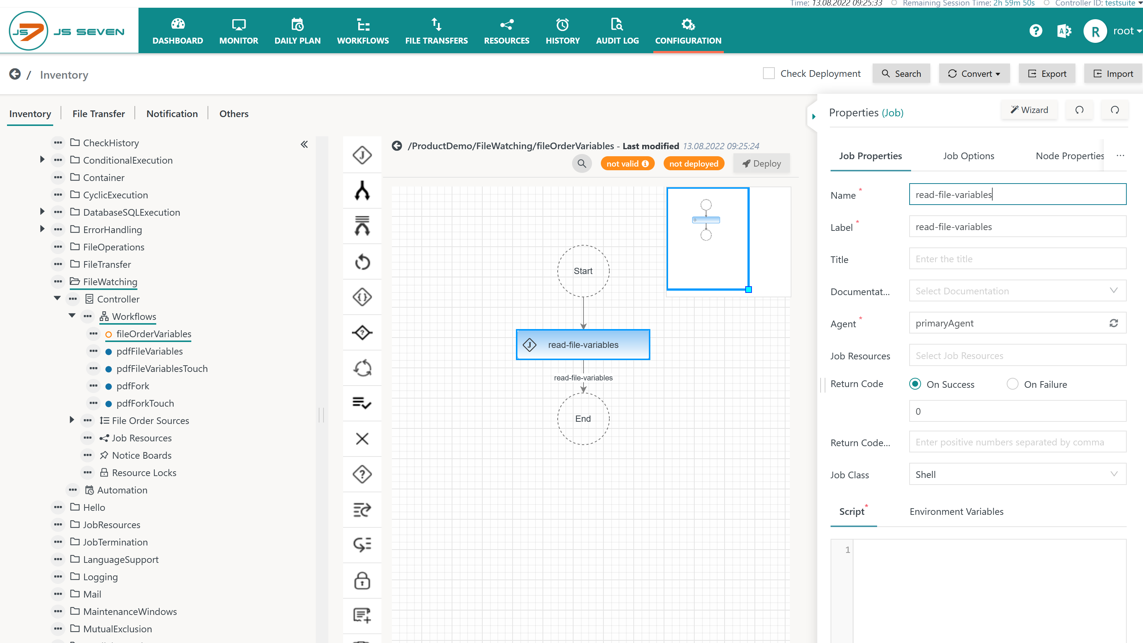The image size is (1143, 643).
Task: Open the Convert dropdown button
Action: [x=974, y=73]
